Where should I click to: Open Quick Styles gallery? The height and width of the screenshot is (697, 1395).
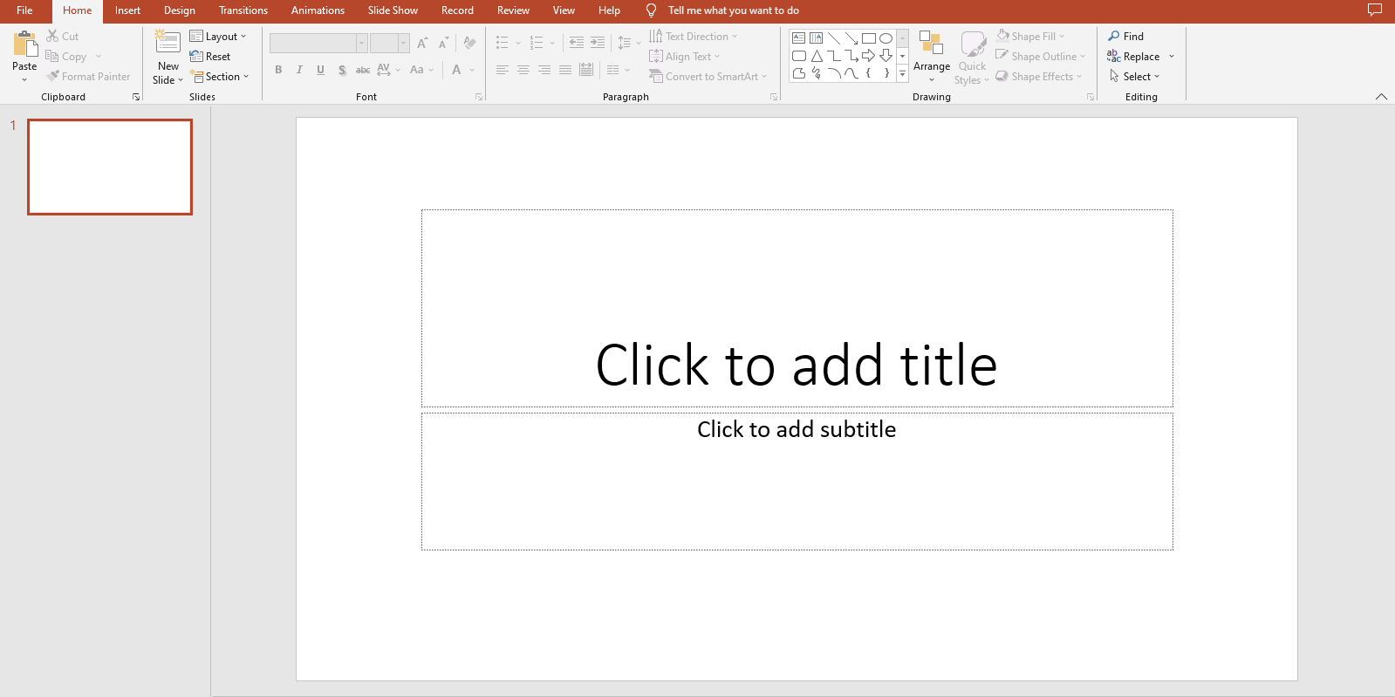tap(972, 58)
